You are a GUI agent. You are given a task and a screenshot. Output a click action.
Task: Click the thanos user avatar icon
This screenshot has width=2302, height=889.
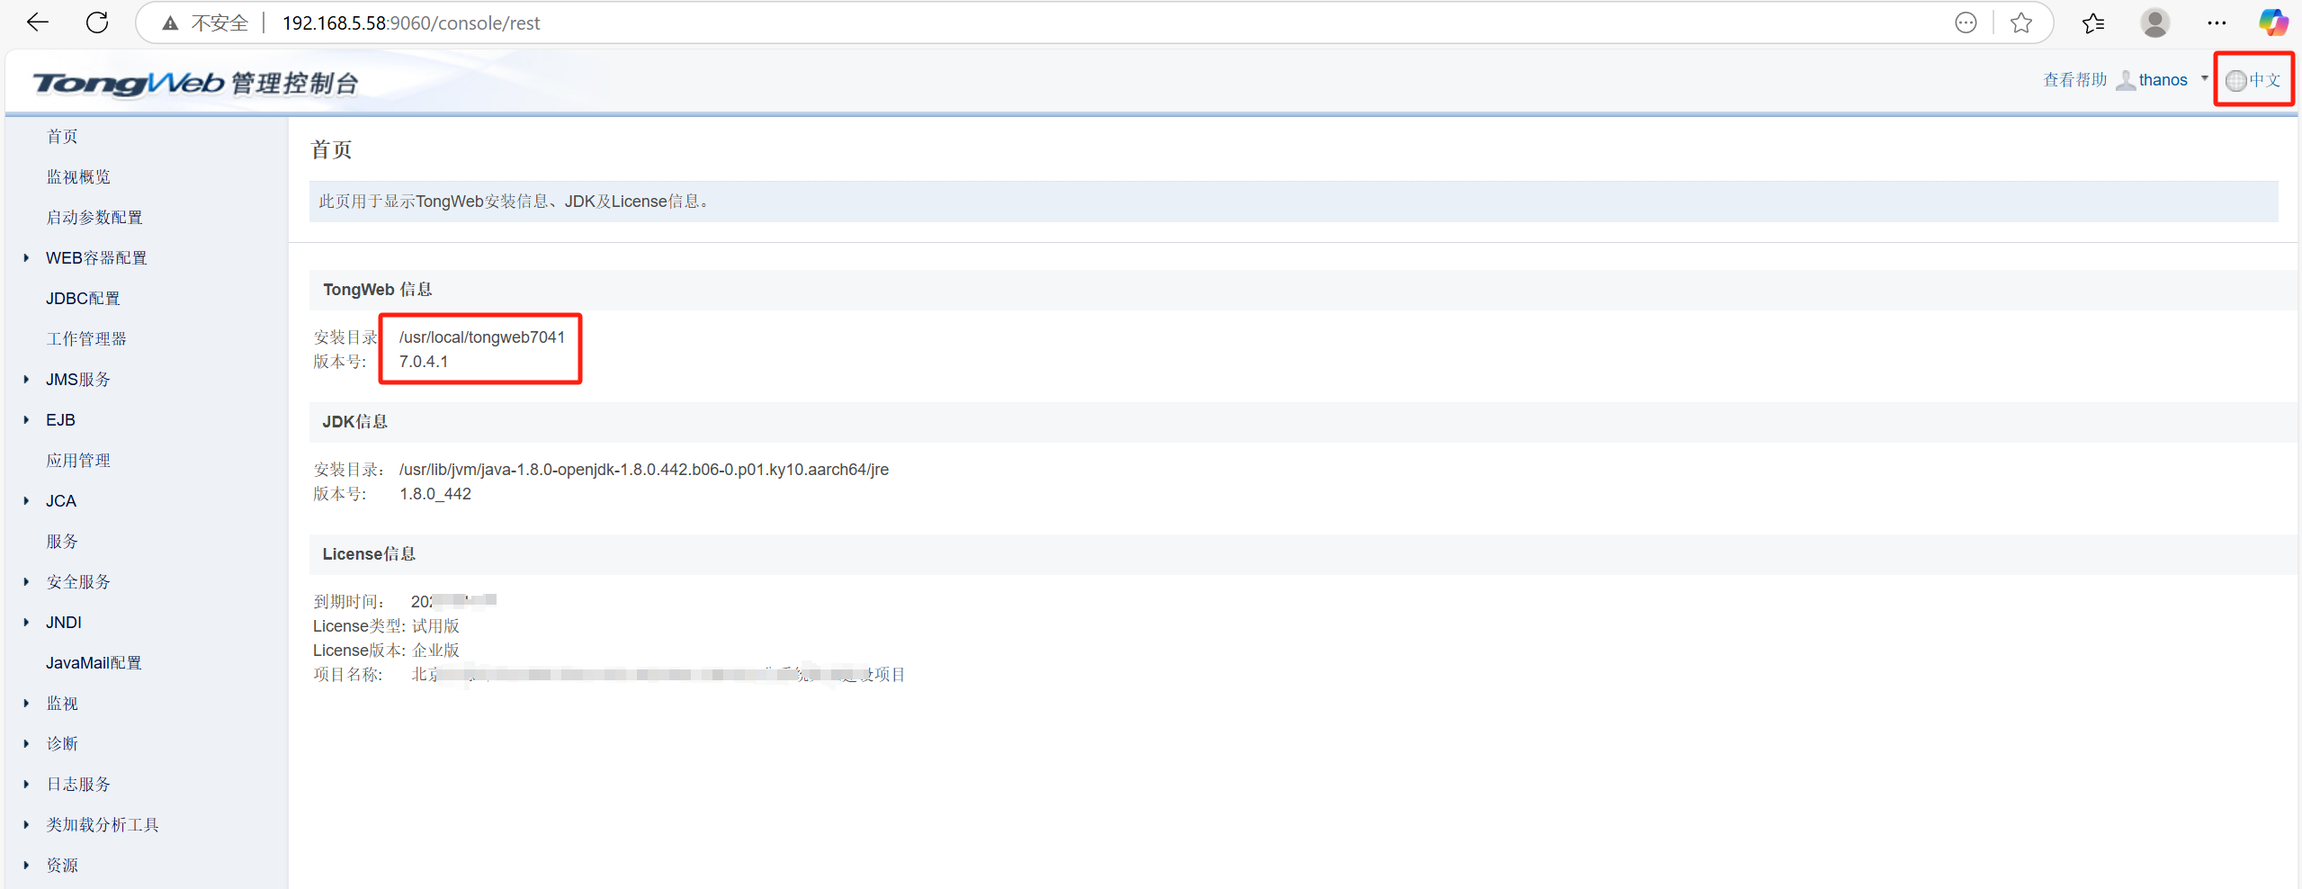(x=2125, y=80)
